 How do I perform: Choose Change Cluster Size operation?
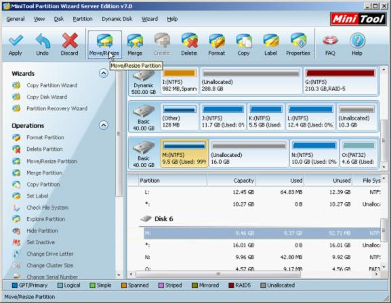(50, 265)
